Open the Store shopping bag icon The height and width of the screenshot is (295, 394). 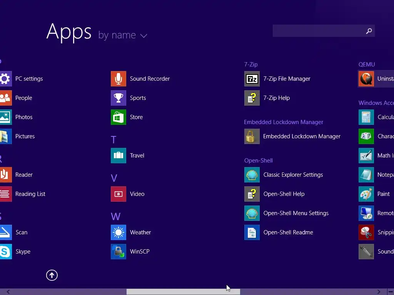pos(119,117)
